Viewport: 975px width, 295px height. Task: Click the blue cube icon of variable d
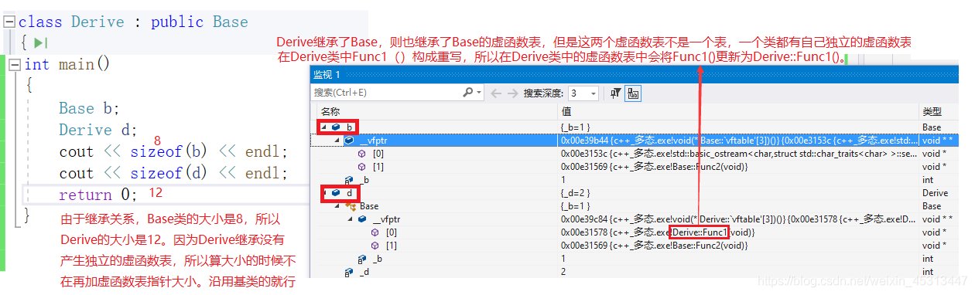pos(336,193)
